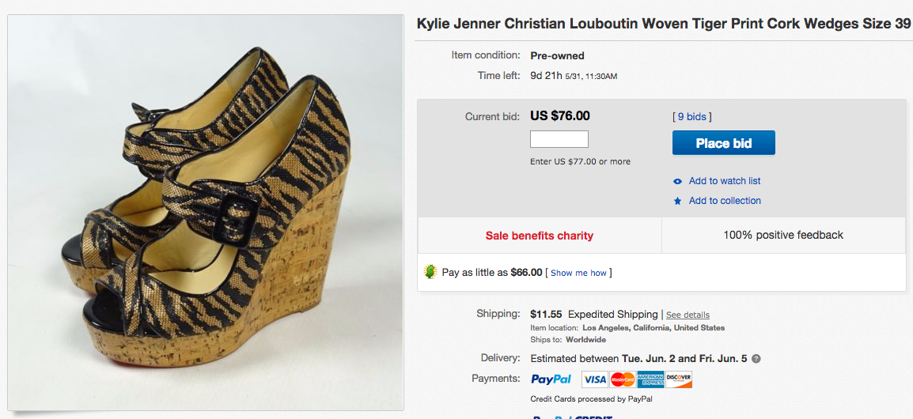Click the eye icon beside watch list
913x419 pixels.
[677, 181]
